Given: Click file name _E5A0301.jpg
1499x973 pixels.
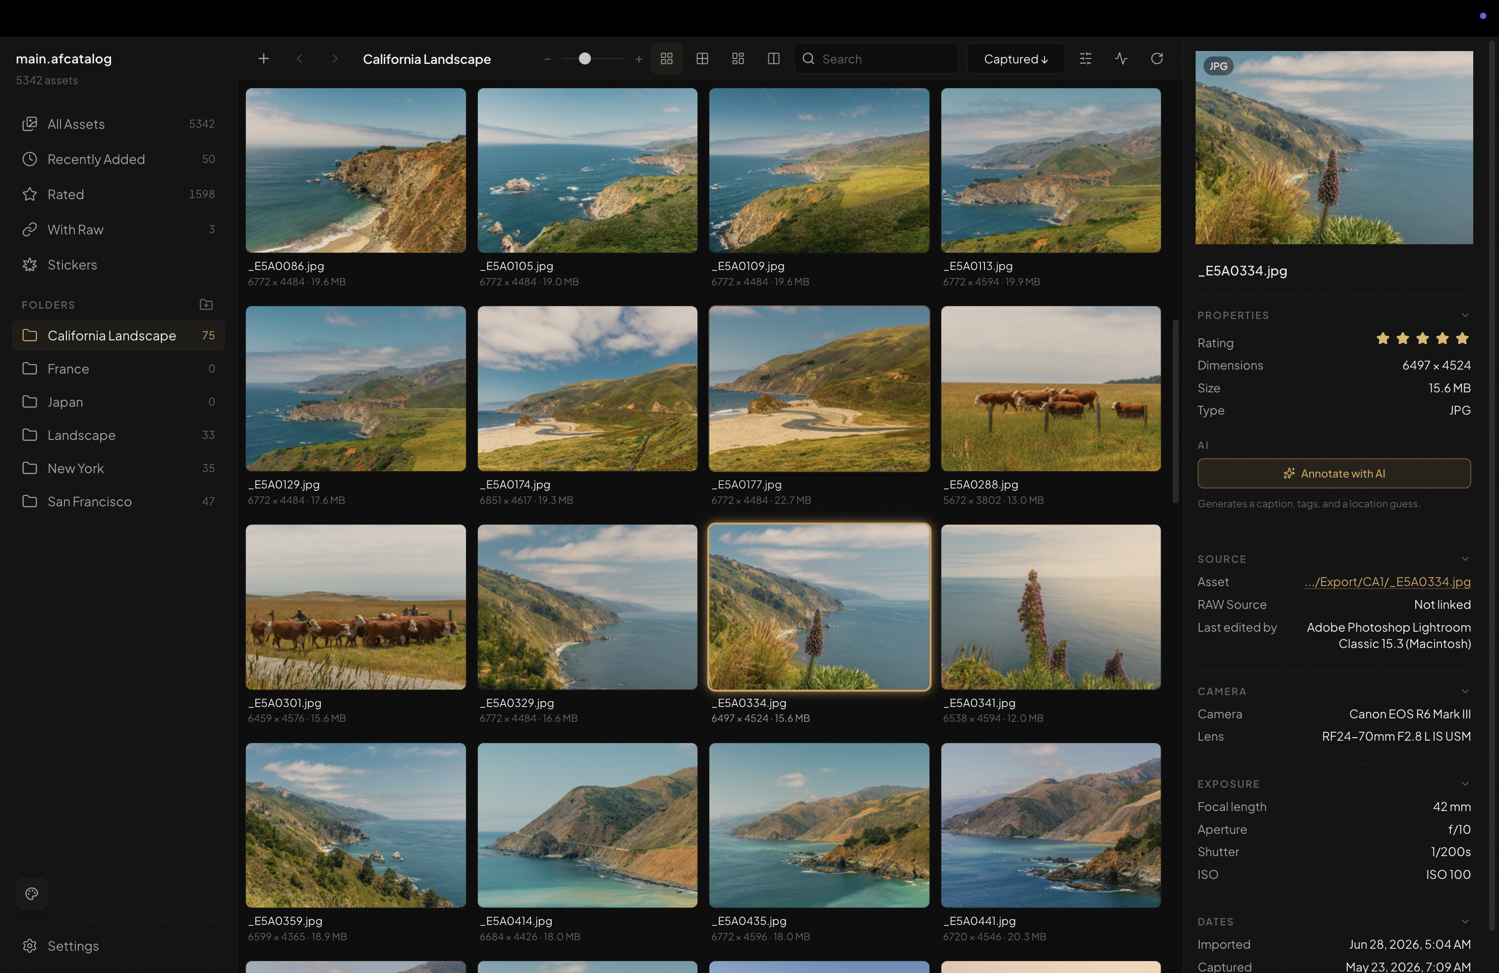Looking at the screenshot, I should (x=285, y=703).
